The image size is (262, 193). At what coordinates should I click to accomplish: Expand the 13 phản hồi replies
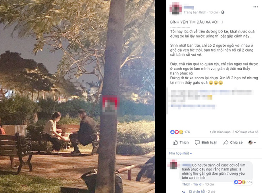(x=197, y=191)
